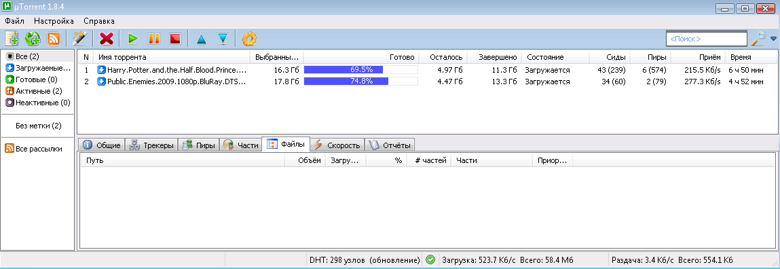Screen dimensions: 780x269
Task: Click the 4 ч 52 мин remaining time cell
Action: [x=746, y=82]
